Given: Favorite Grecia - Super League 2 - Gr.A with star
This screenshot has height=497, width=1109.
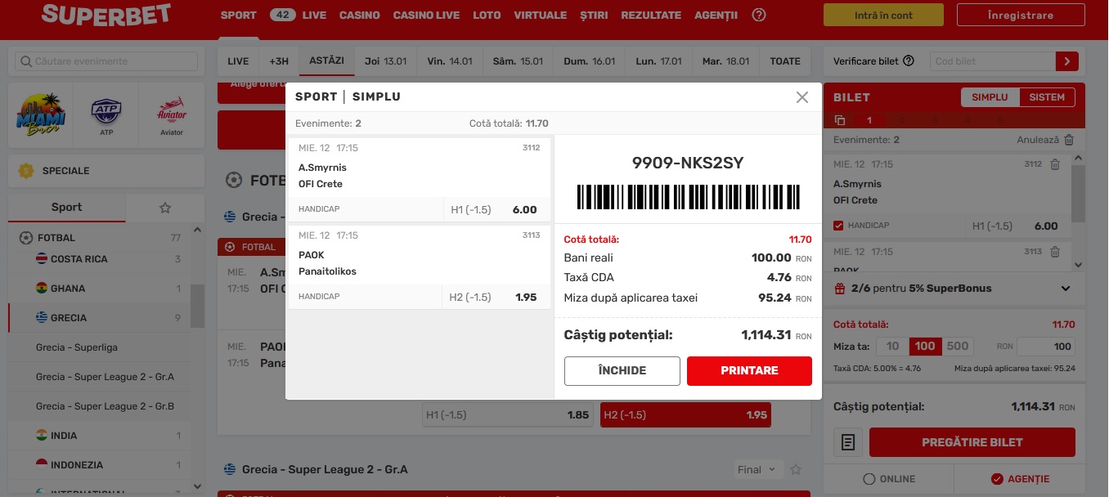Looking at the screenshot, I should [796, 470].
